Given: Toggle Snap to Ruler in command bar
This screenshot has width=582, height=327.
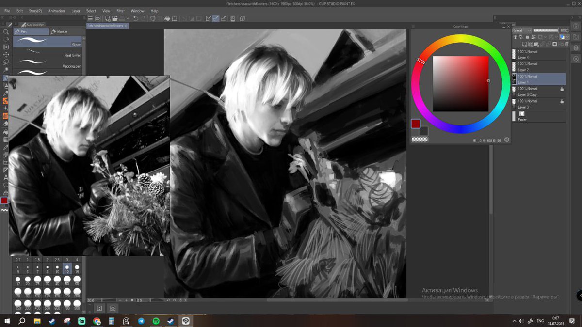Looking at the screenshot, I should point(208,18).
